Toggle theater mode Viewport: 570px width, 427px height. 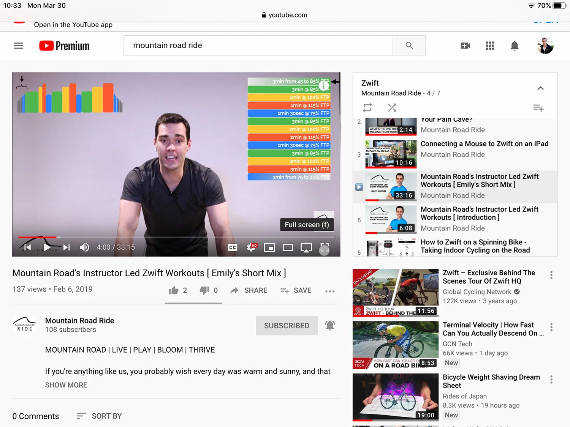click(288, 247)
